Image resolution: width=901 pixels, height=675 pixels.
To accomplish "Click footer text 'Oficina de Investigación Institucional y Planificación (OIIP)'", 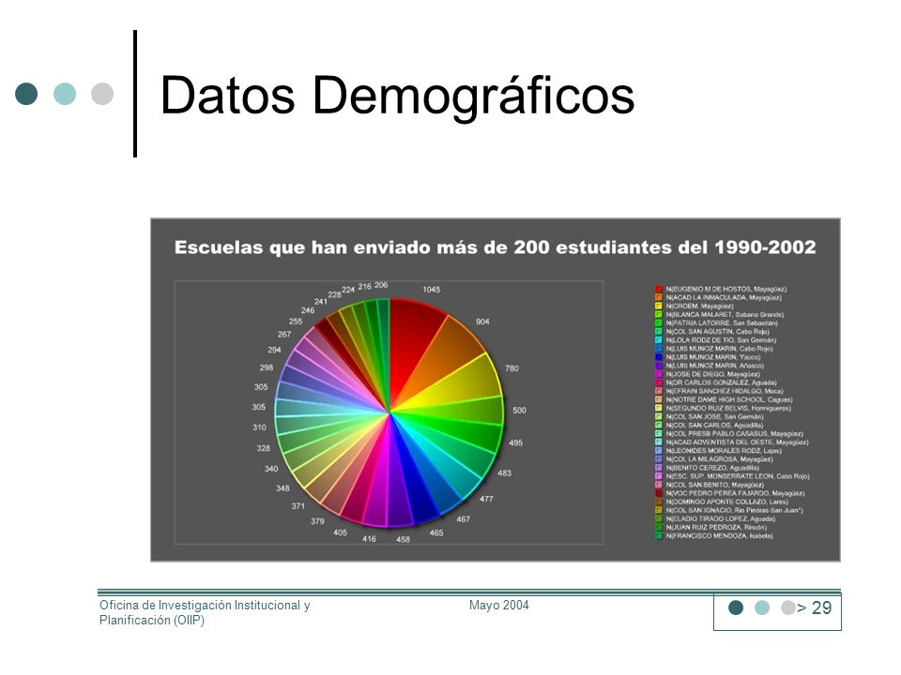I will pyautogui.click(x=205, y=613).
